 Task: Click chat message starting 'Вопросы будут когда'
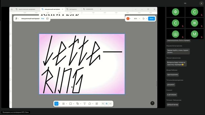tap(176, 64)
